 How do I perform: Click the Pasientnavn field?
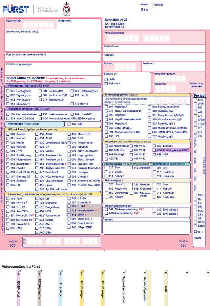[x=154, y=48]
